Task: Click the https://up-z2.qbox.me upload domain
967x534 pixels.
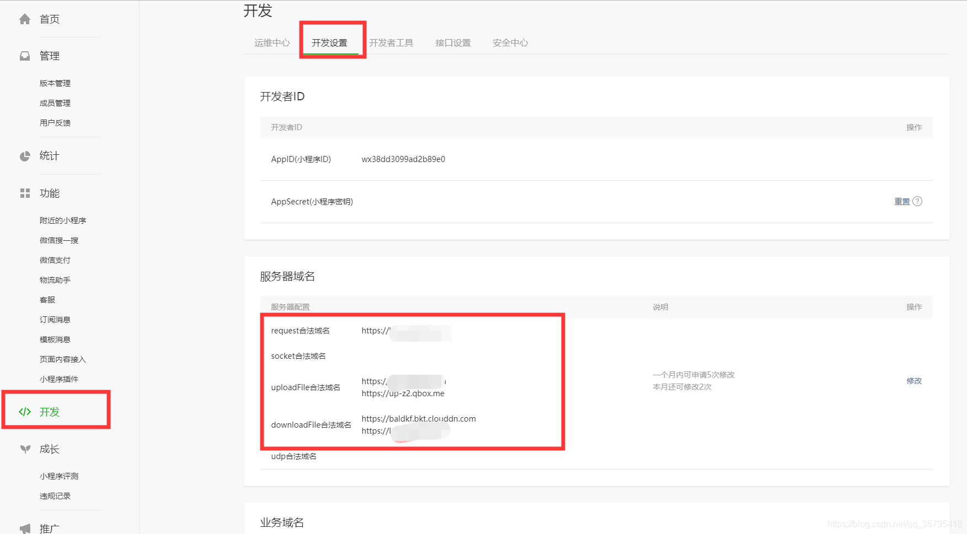Action: (x=403, y=393)
